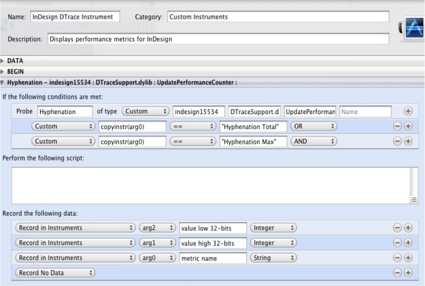Remove the "Hyphenation Total" condition row
Image resolution: width=425 pixels, height=286 pixels.
[398, 126]
